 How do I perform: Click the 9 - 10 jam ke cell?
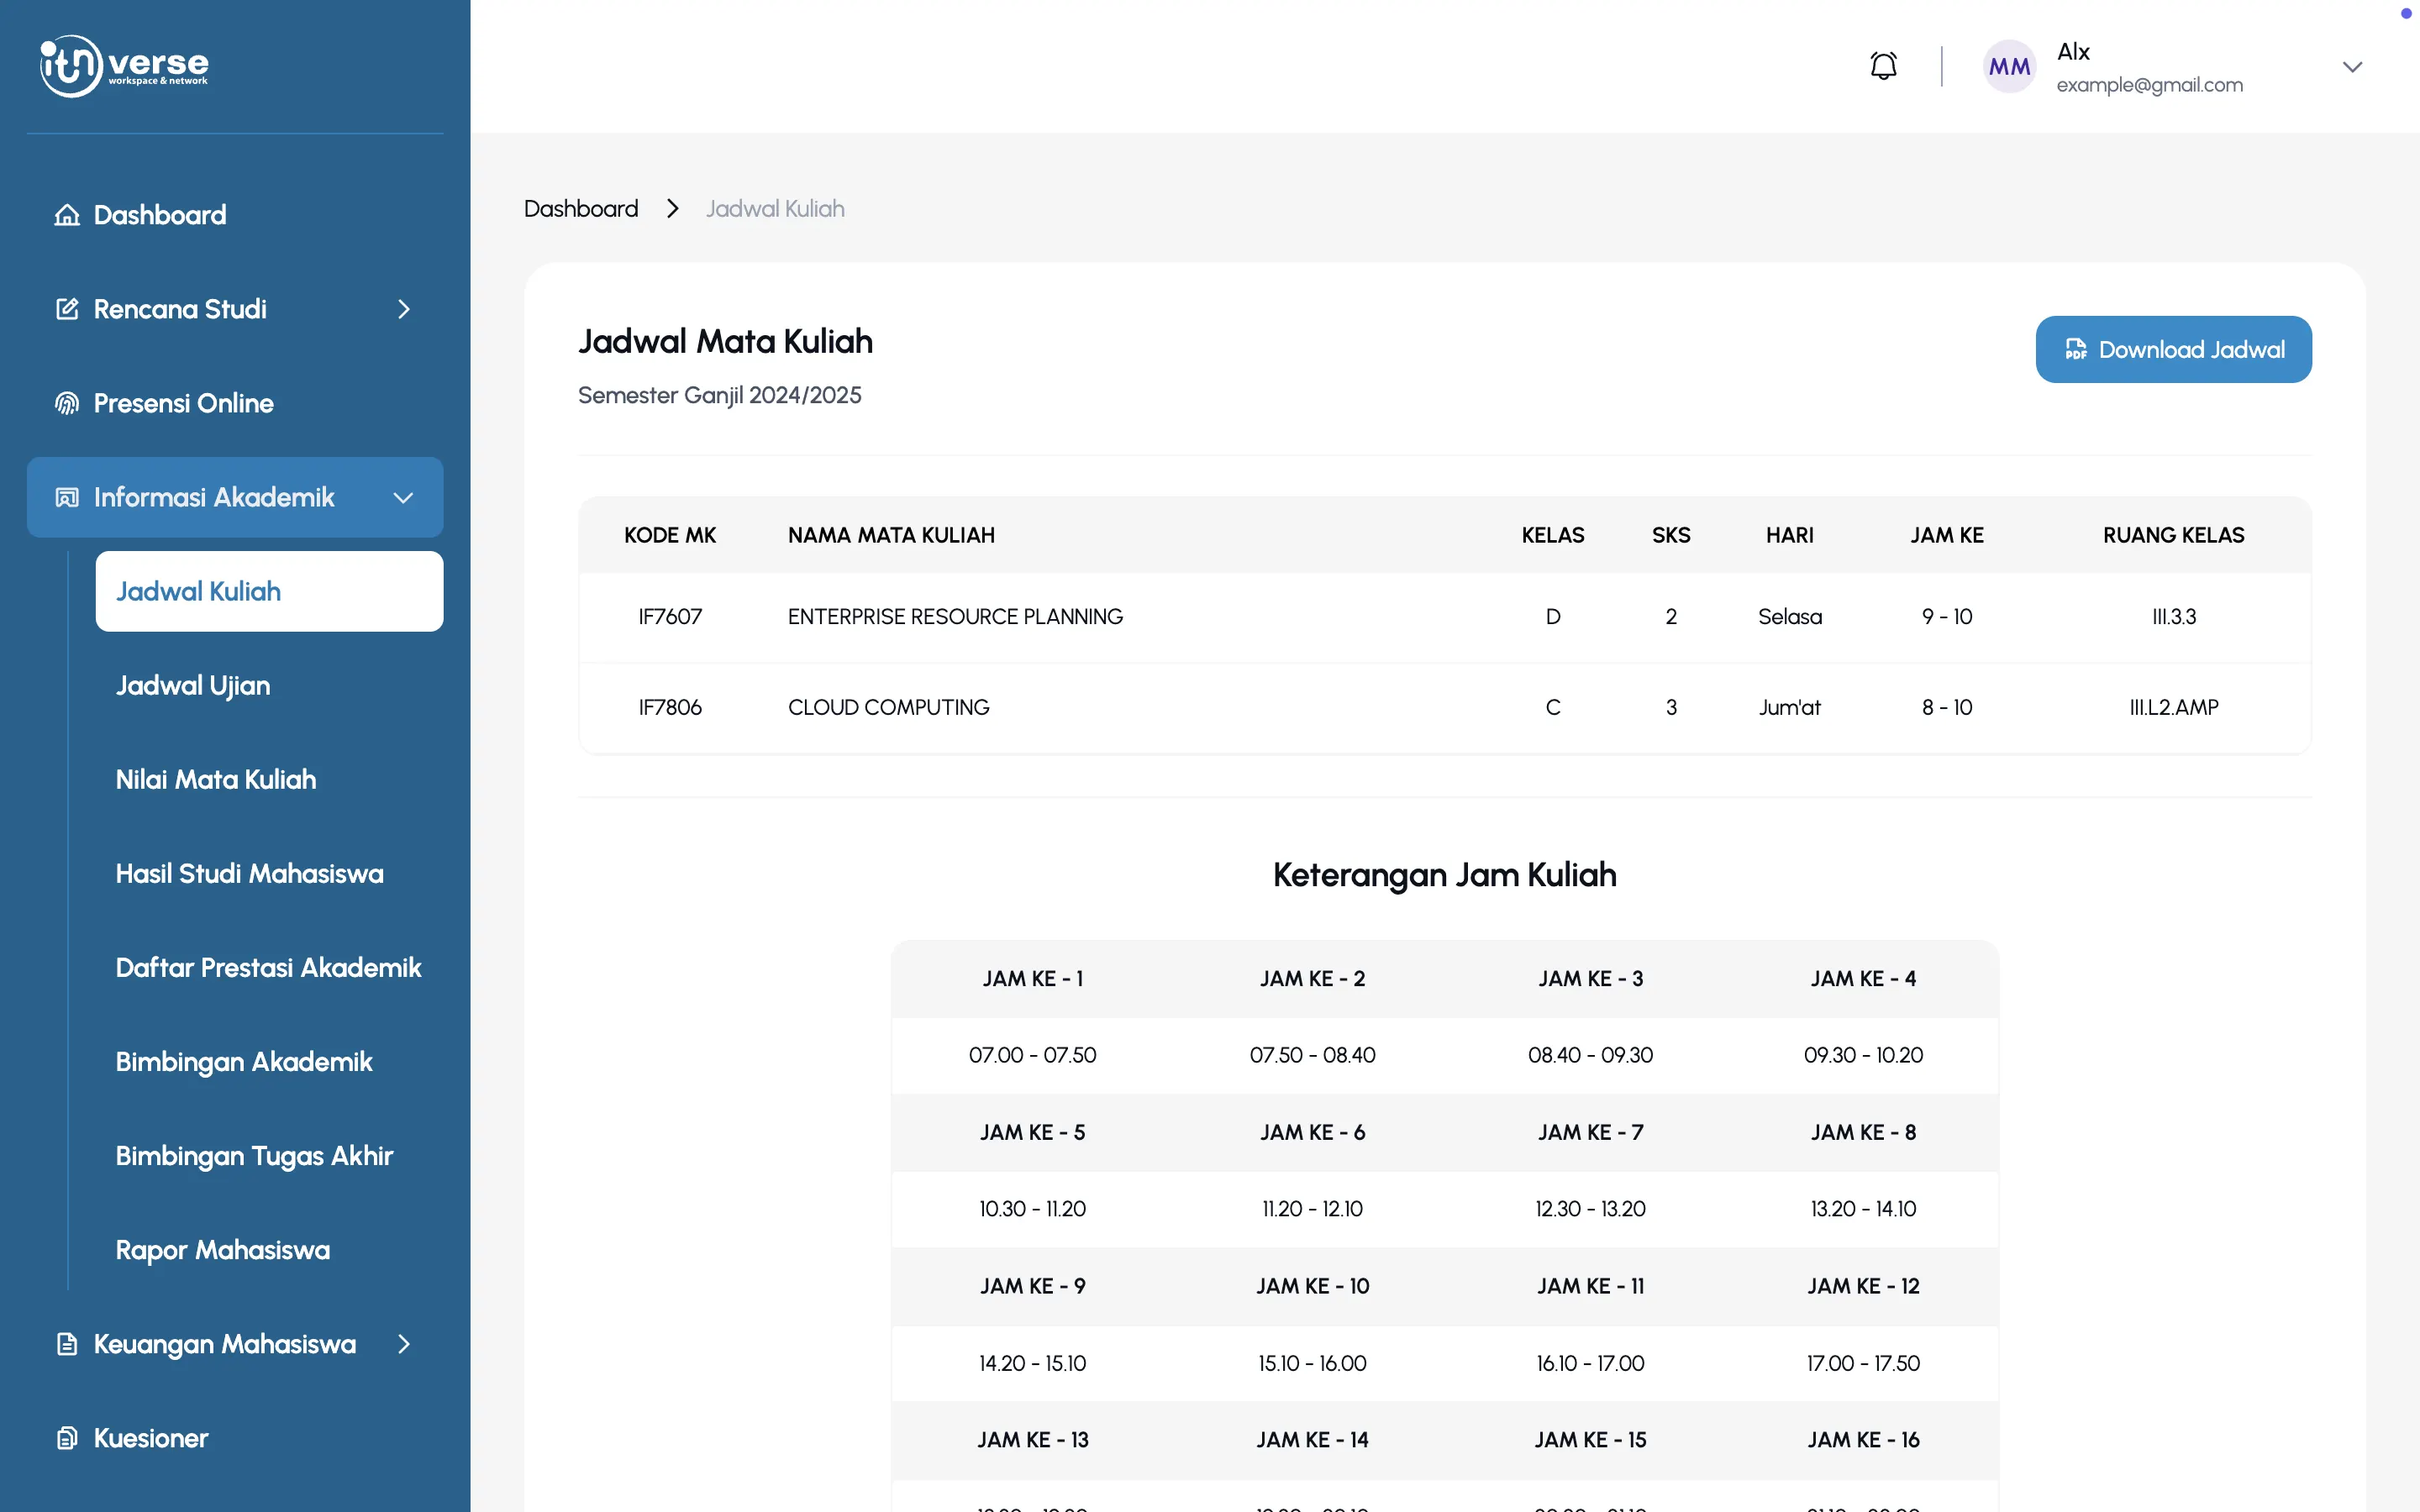click(x=1947, y=617)
